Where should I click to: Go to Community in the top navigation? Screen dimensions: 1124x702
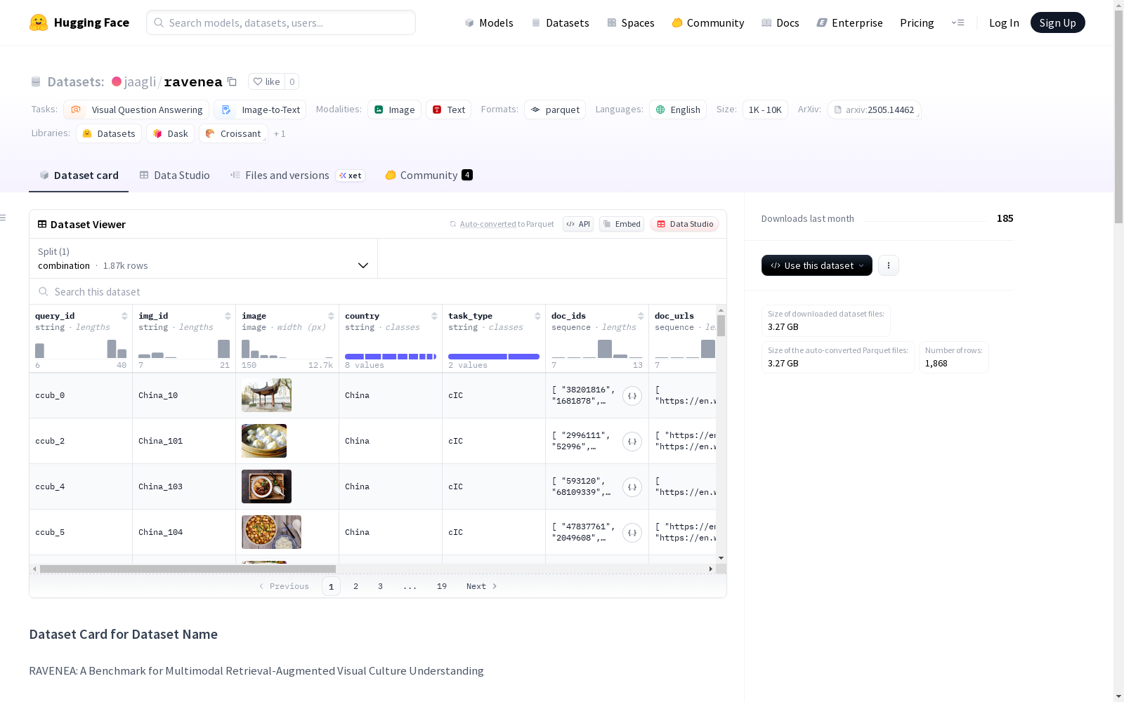707,22
